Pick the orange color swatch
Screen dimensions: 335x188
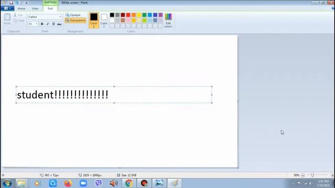[133, 15]
